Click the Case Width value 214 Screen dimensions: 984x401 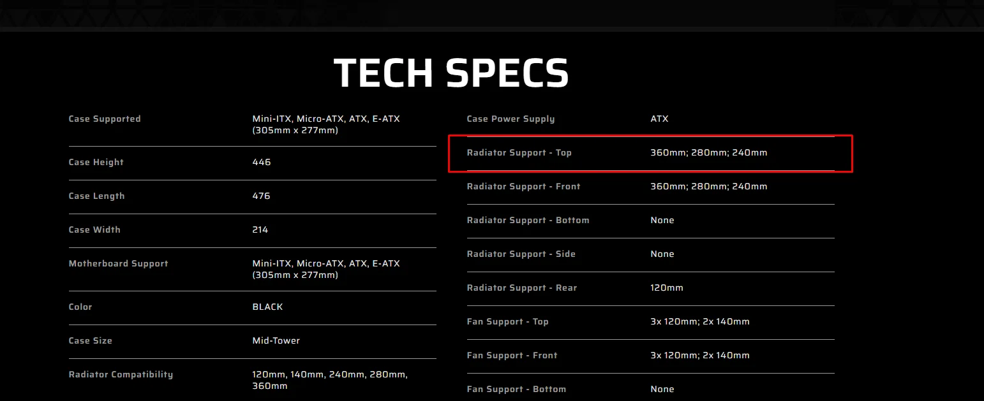pyautogui.click(x=260, y=230)
